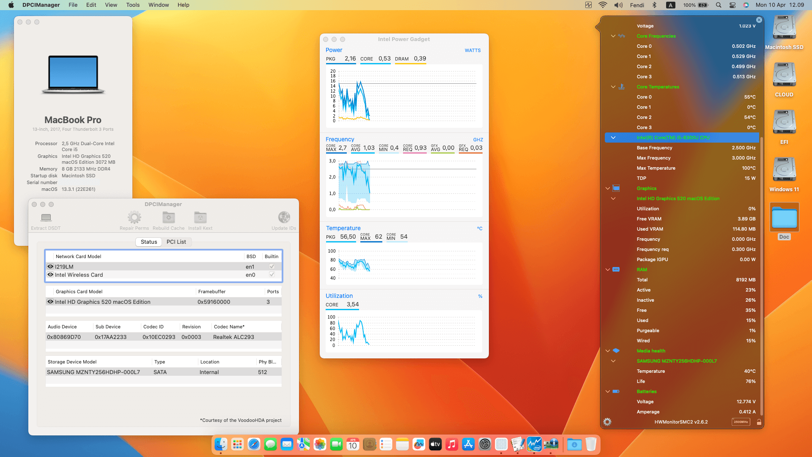Open HWMonitorSMC2 settings gear
Image resolution: width=812 pixels, height=457 pixels.
click(x=607, y=422)
